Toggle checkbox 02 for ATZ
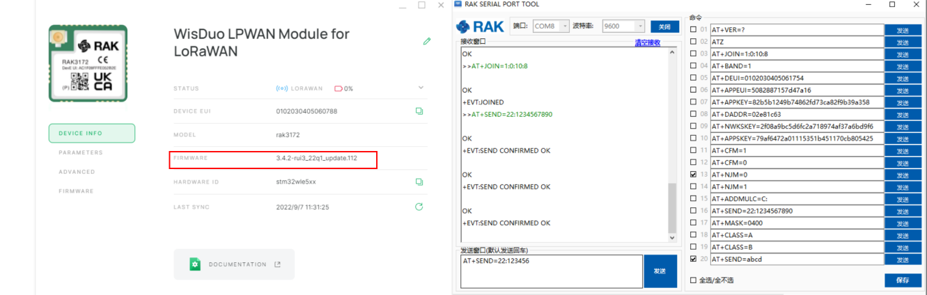Screen dimensions: 927x295 coord(693,42)
